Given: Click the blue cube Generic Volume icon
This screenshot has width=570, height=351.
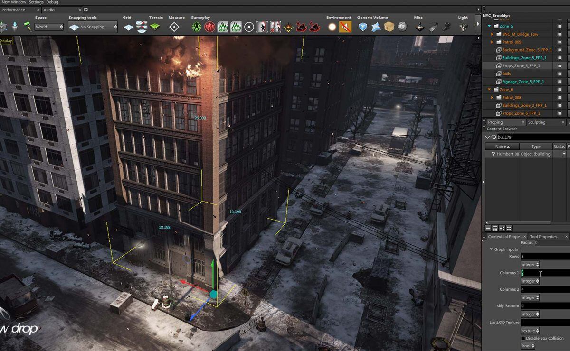Looking at the screenshot, I should [363, 27].
